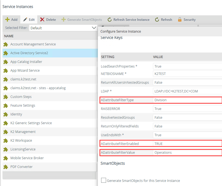Select Active Directory Service2 in list
222x186 pixels.
click(29, 53)
